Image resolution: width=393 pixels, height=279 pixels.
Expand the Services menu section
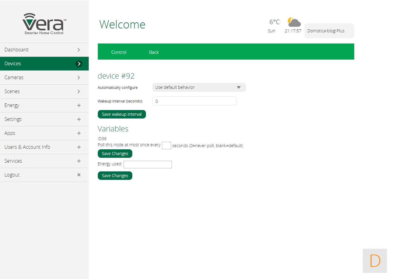click(x=79, y=161)
